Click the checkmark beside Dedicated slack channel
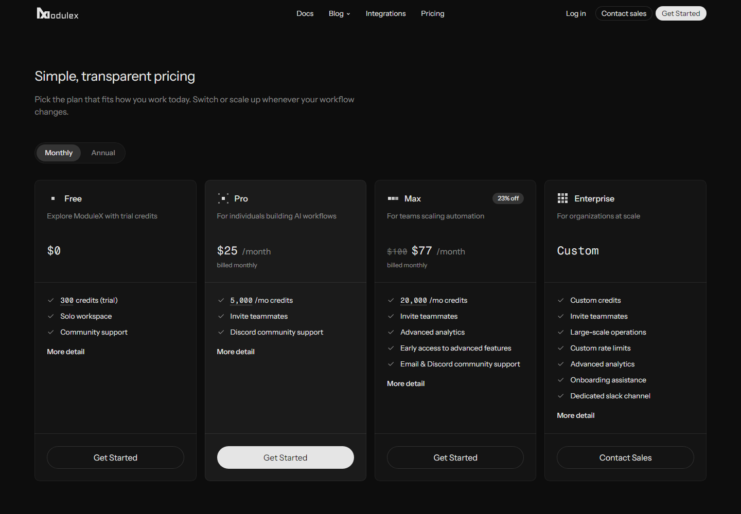Image resolution: width=741 pixels, height=514 pixels. (561, 396)
